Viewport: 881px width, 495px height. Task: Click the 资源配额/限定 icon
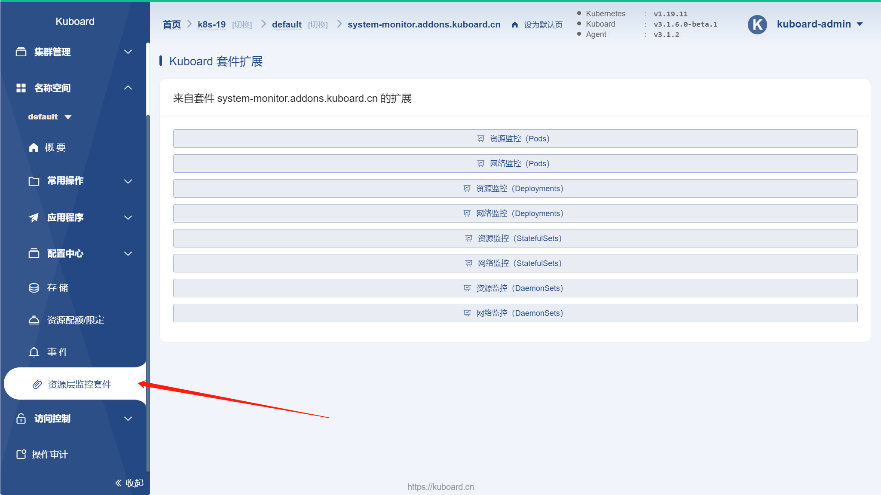click(34, 320)
